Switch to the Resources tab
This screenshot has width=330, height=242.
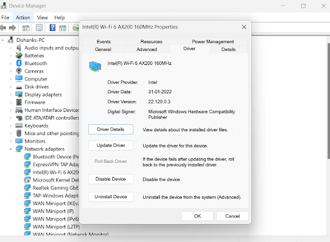pos(151,42)
